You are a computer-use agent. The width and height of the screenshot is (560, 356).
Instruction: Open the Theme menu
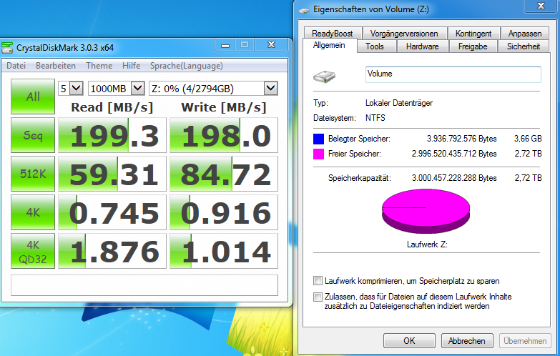pyautogui.click(x=99, y=66)
